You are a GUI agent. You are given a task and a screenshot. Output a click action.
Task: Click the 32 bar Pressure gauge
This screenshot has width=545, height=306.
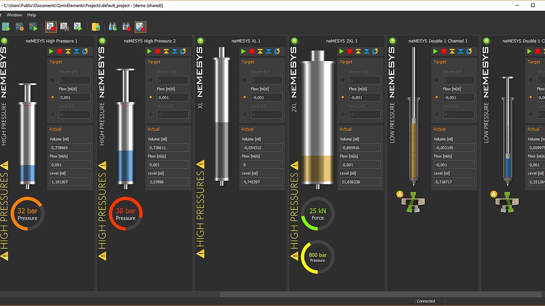click(x=27, y=214)
